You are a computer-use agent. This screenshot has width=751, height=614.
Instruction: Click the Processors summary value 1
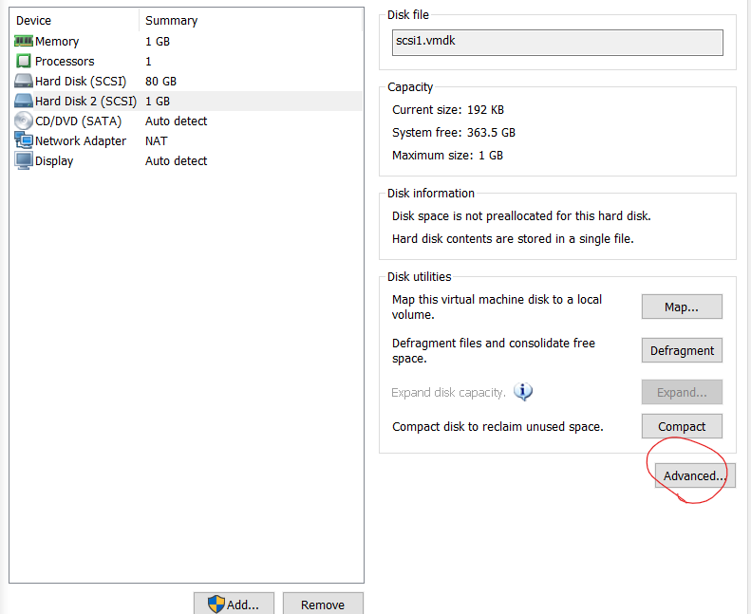tap(148, 62)
